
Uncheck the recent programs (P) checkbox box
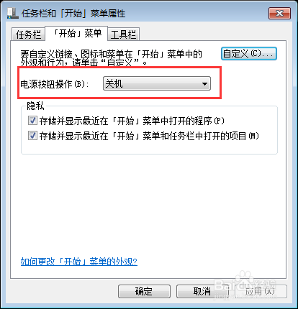32,121
